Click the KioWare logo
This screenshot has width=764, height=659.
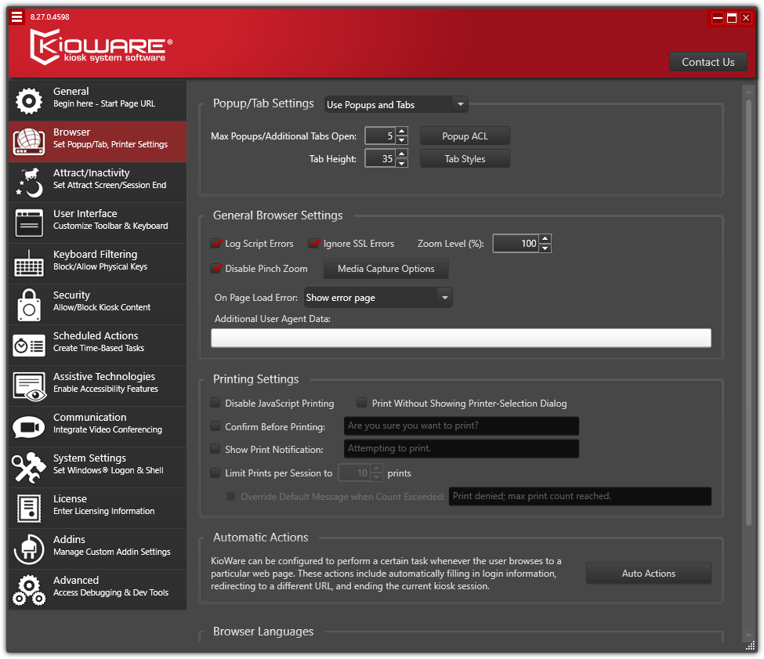click(101, 47)
